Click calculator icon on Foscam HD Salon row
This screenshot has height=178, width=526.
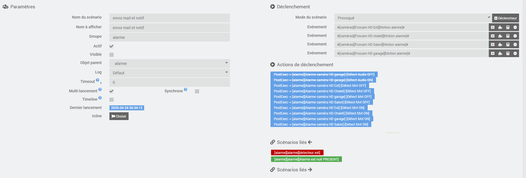pyautogui.click(x=508, y=45)
